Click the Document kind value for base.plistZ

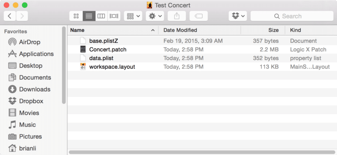303,41
